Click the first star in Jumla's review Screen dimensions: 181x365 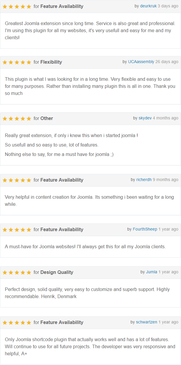[x=5, y=272]
